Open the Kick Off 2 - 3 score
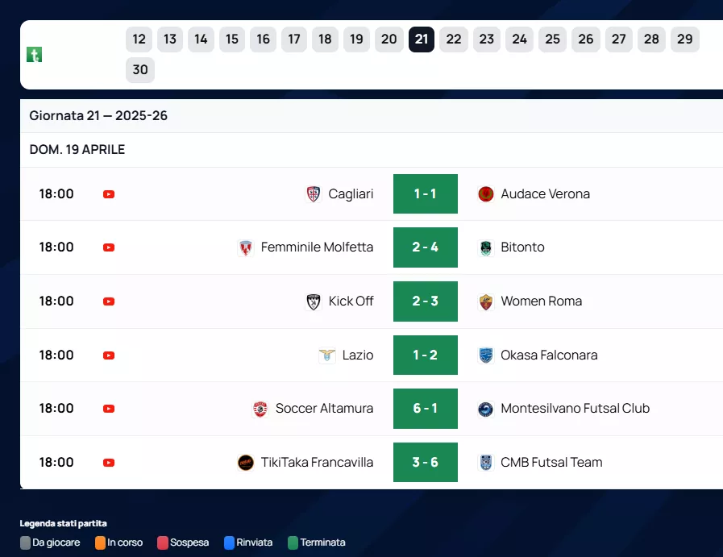 425,301
